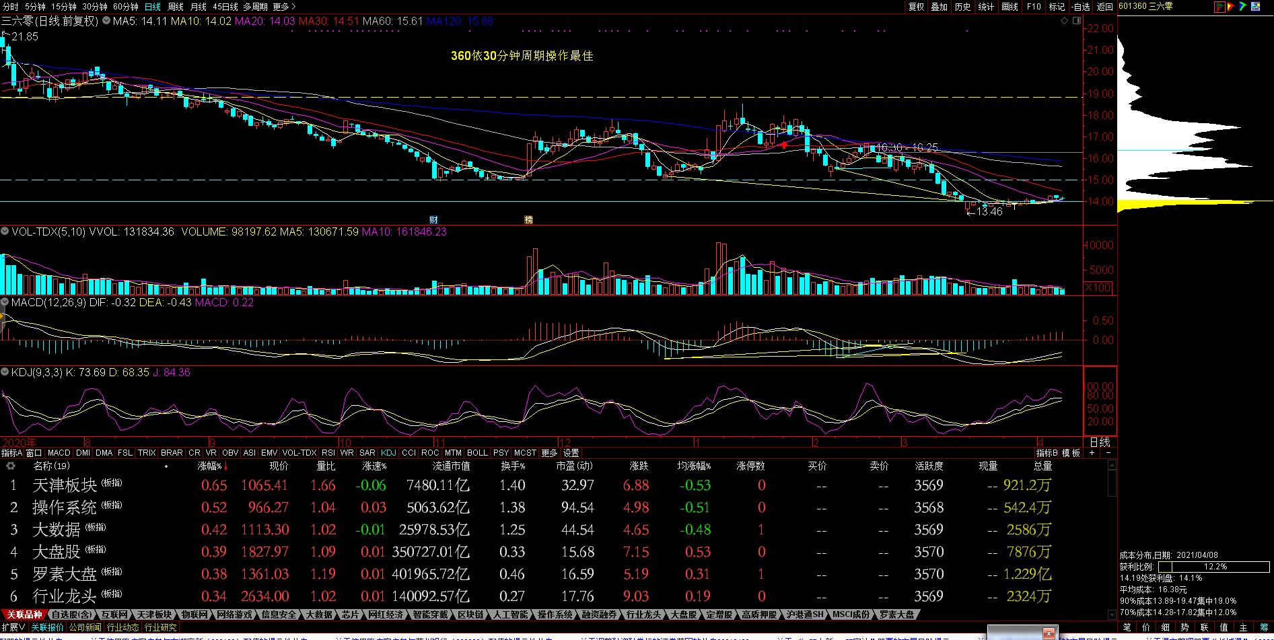
Task: Close the small popup at the bottom
Action: point(1048,633)
